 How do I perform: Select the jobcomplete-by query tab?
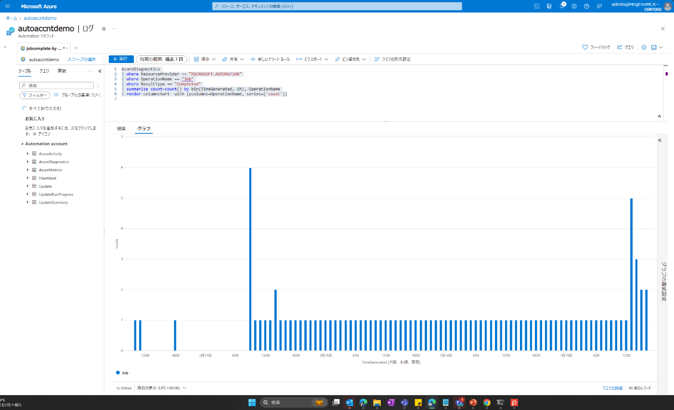tap(44, 49)
